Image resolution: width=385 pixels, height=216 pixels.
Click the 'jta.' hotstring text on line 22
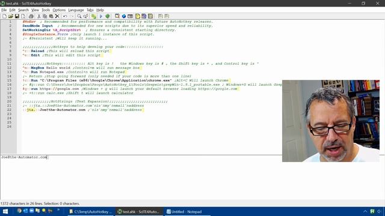(31, 110)
